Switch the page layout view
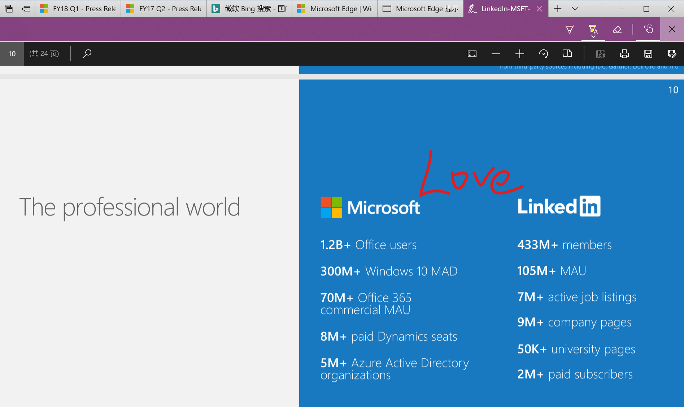 coord(567,53)
